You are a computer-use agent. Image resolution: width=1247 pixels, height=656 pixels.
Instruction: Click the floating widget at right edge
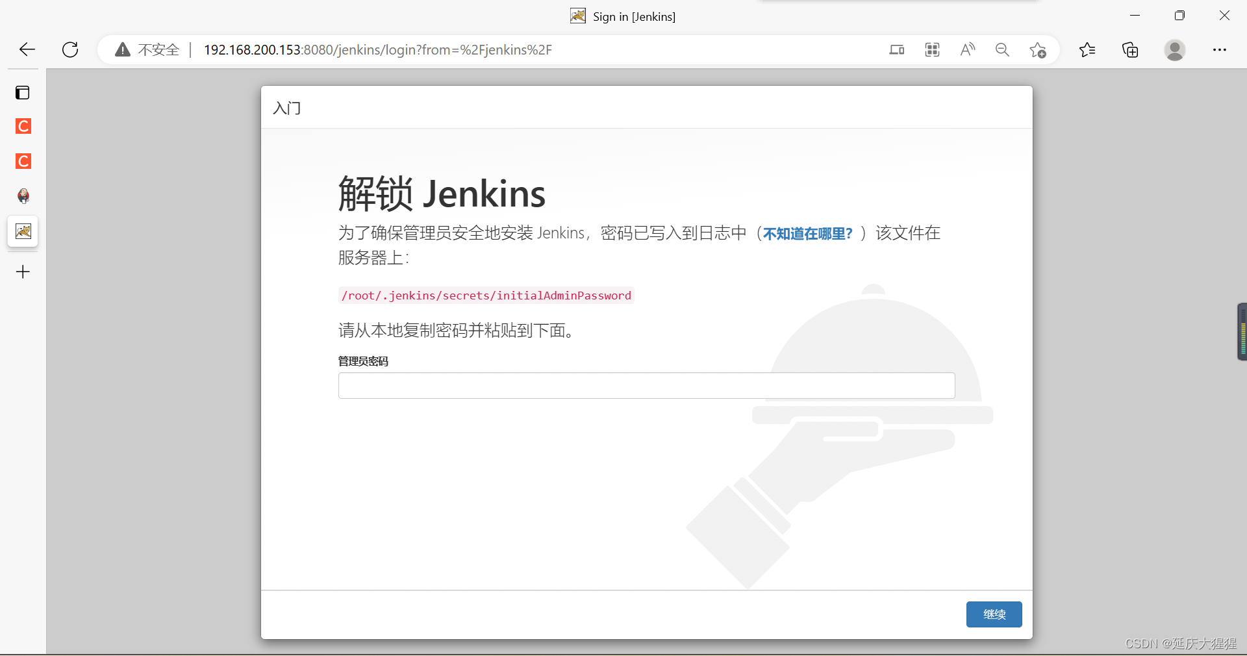pos(1242,332)
